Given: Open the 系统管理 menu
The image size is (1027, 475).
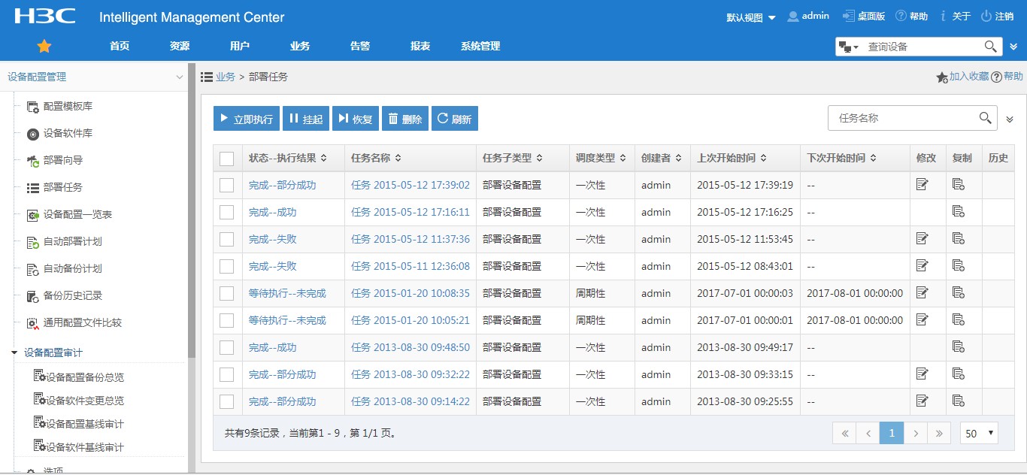Looking at the screenshot, I should [x=480, y=47].
